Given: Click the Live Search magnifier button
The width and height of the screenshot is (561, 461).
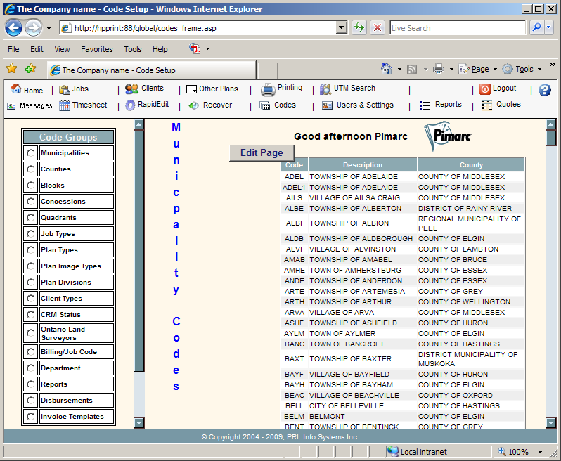Looking at the screenshot, I should click(536, 27).
